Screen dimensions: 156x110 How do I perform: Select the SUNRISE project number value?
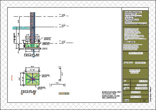click(x=140, y=63)
